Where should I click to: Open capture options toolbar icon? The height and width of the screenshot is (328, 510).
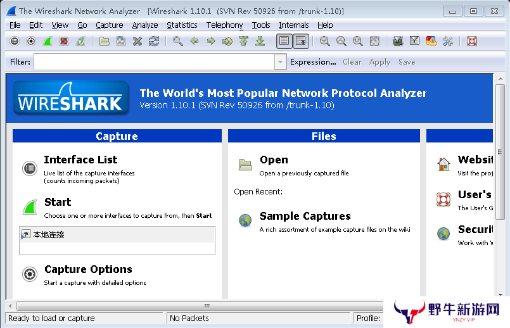[x=31, y=41]
